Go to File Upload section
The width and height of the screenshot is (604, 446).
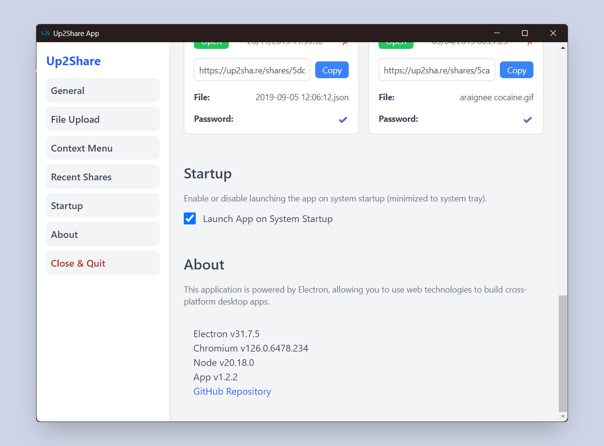[103, 119]
